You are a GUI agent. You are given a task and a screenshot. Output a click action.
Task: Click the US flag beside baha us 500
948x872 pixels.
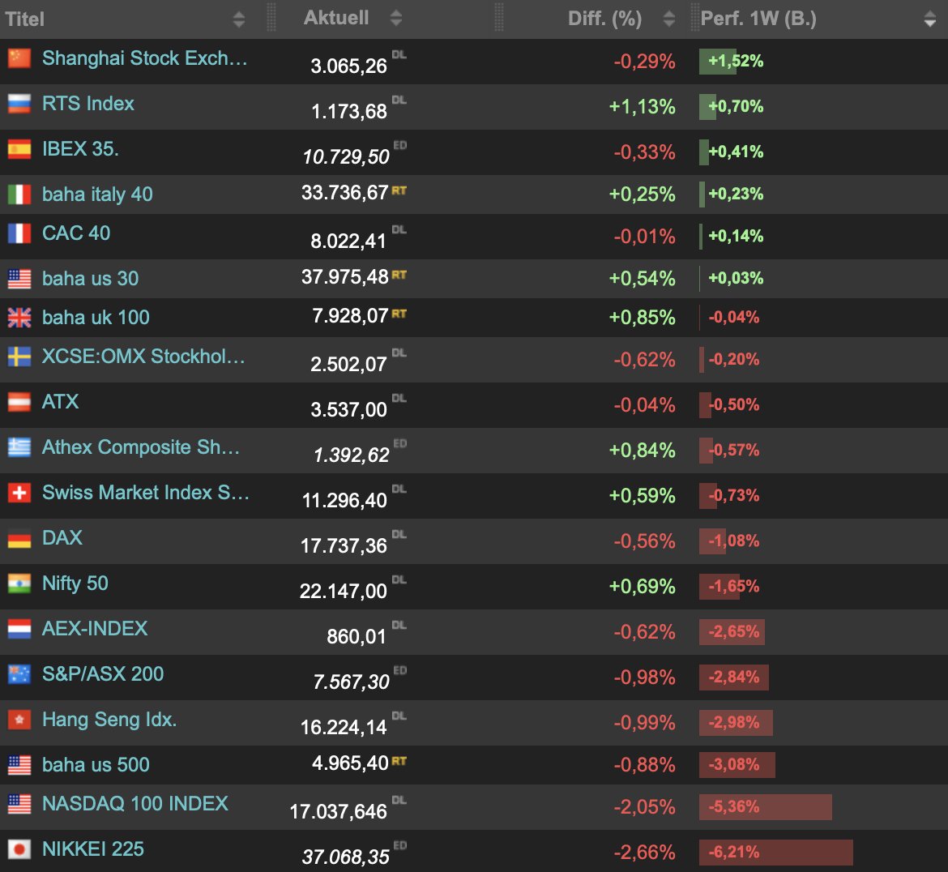19,765
